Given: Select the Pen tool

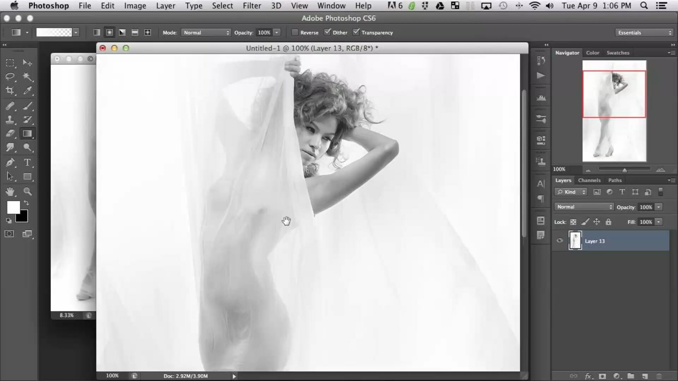Looking at the screenshot, I should [x=10, y=163].
